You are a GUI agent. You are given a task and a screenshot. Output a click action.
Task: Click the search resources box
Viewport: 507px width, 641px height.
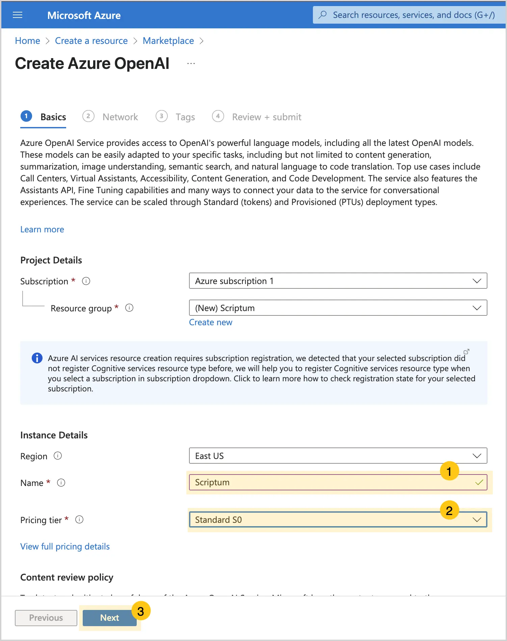409,15
